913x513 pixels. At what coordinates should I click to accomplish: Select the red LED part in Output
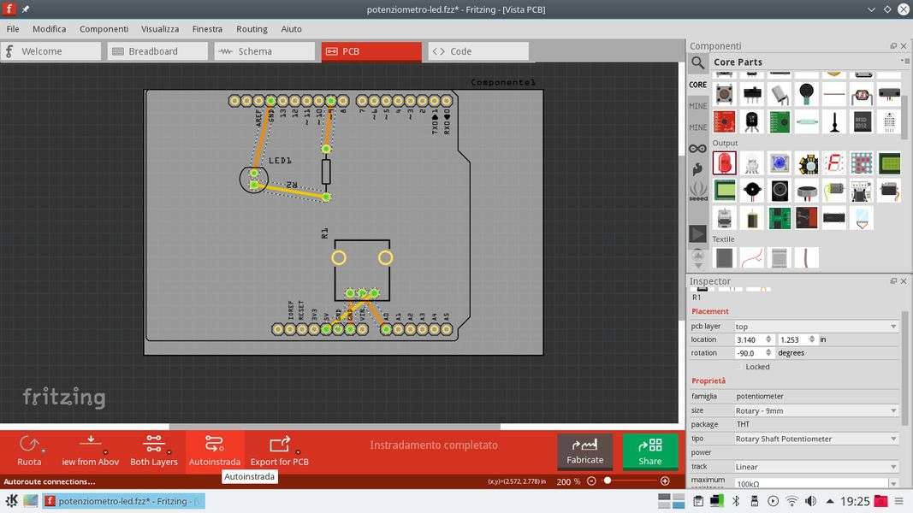pyautogui.click(x=724, y=162)
